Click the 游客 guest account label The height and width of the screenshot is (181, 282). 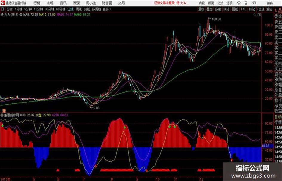tap(269, 3)
